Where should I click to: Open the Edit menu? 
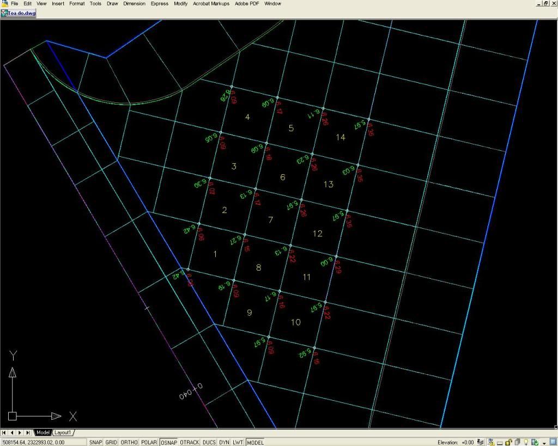pos(27,4)
